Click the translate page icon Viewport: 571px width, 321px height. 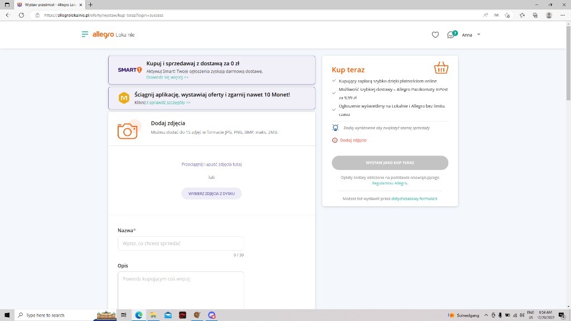tap(496, 15)
